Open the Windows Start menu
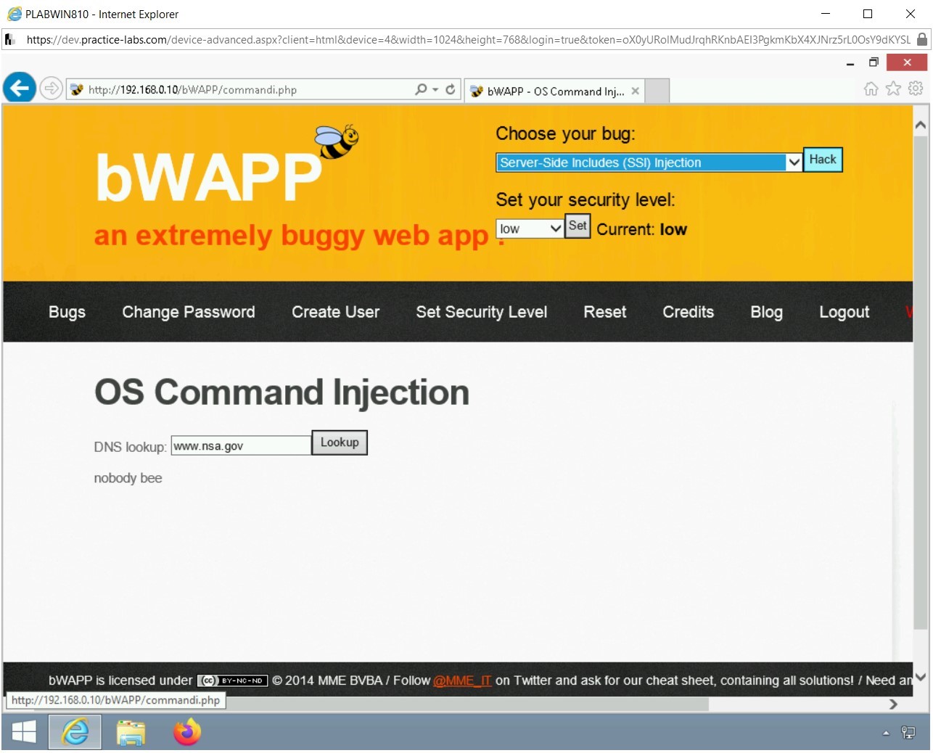Screen dimensions: 933x753 click(23, 732)
